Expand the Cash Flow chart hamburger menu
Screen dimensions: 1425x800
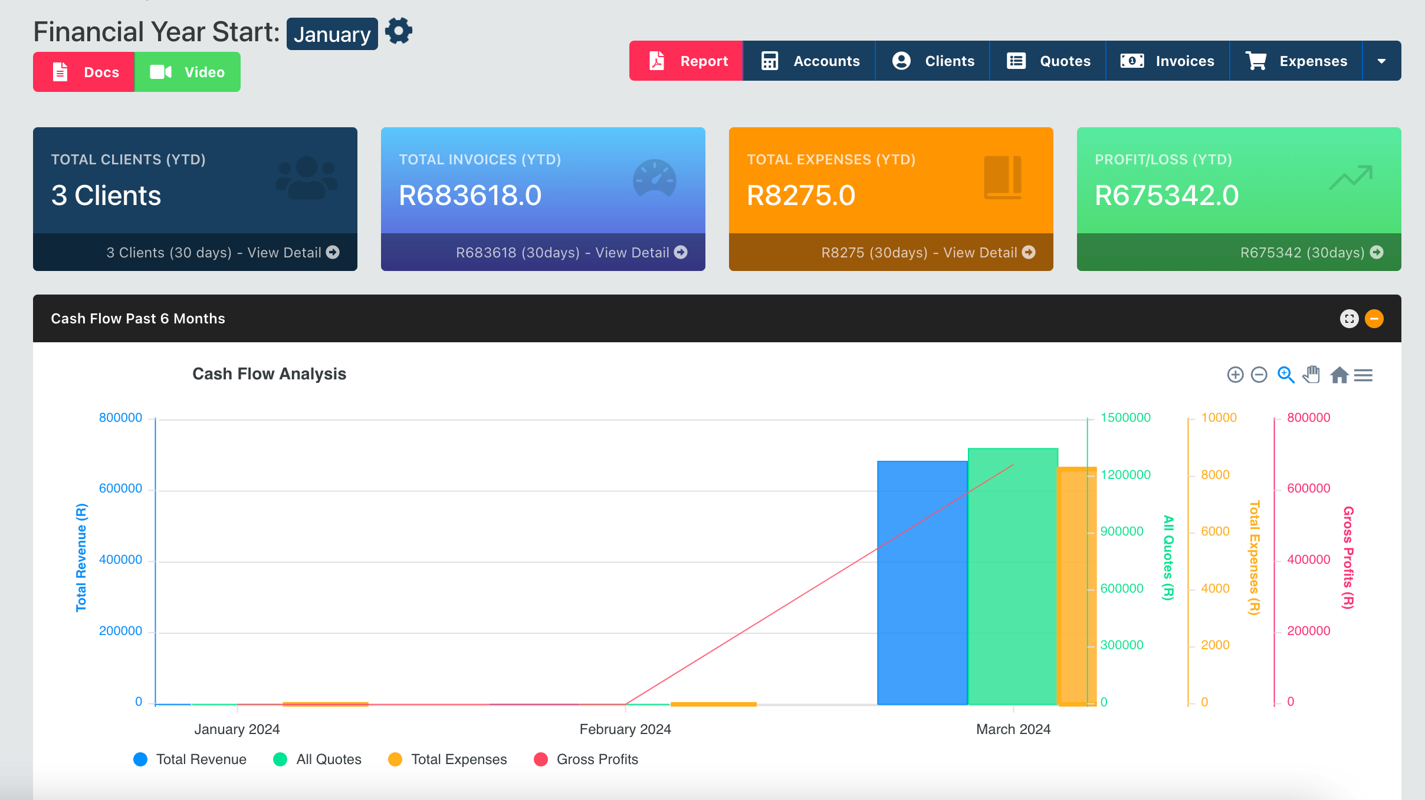click(1366, 375)
